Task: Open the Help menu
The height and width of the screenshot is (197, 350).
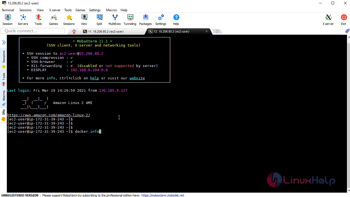Action: coord(124,10)
